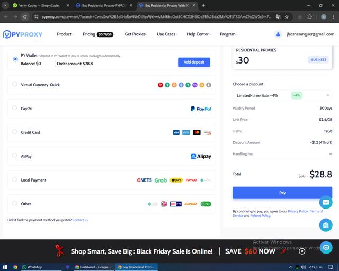
Task: Open the Refund Policy link
Action: (x=260, y=215)
